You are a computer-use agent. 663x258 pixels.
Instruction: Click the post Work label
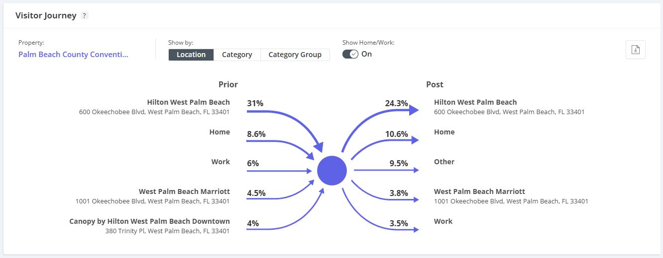(x=443, y=221)
